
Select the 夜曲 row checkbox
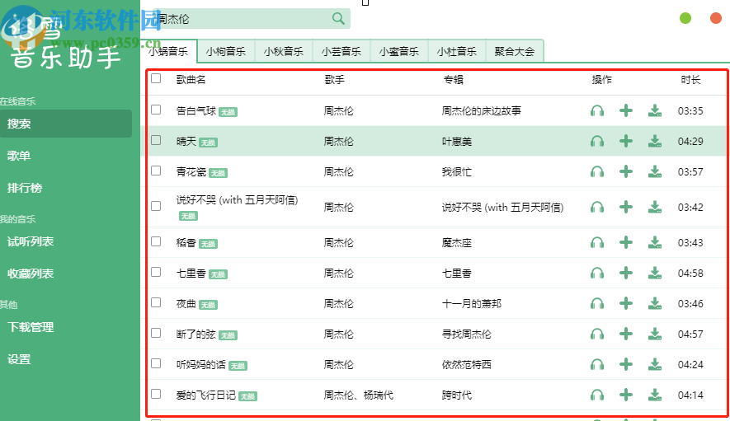click(156, 302)
